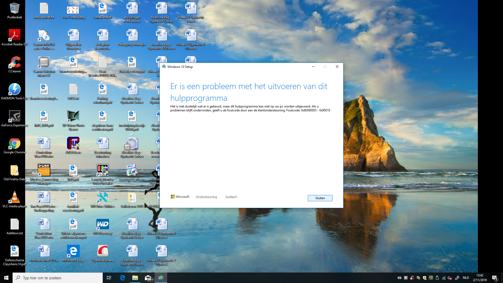Select the Vrijgezellen Thor.docx file
The width and height of the screenshot is (503, 283).
pyautogui.click(x=73, y=40)
